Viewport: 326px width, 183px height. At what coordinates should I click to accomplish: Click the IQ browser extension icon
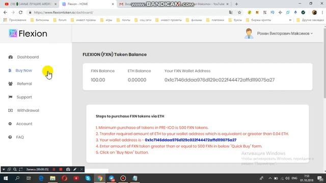(x=273, y=12)
